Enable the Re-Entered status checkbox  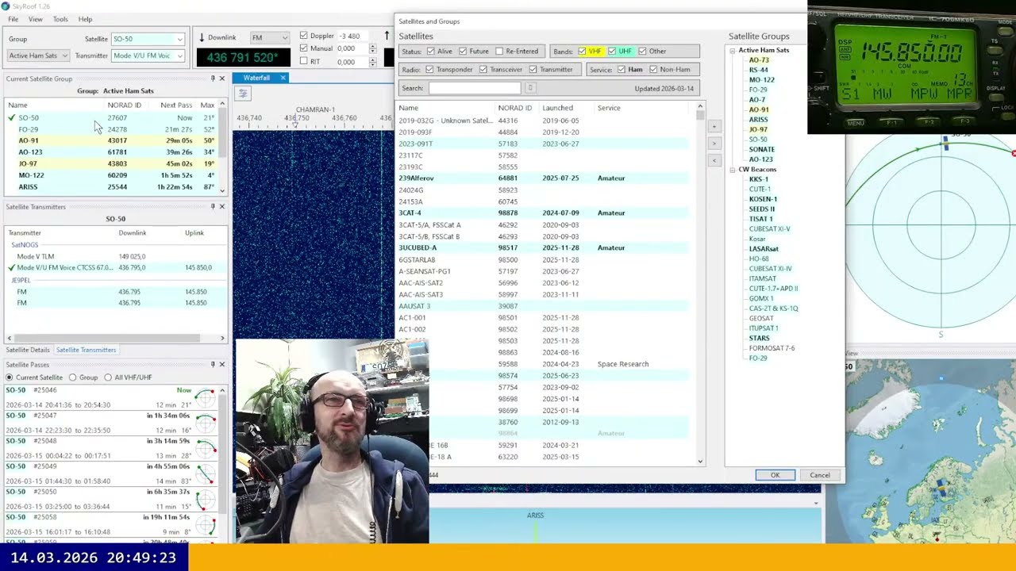coord(499,52)
